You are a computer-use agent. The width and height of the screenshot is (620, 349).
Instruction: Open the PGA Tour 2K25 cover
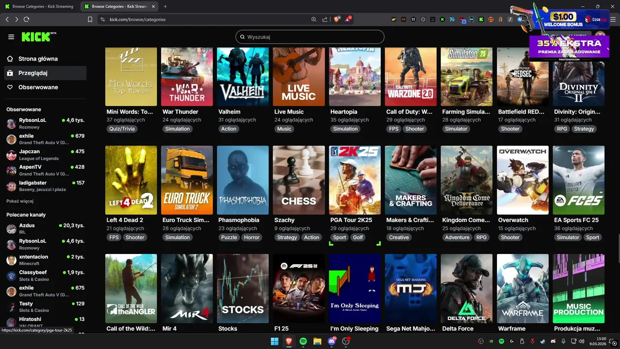coord(355,180)
